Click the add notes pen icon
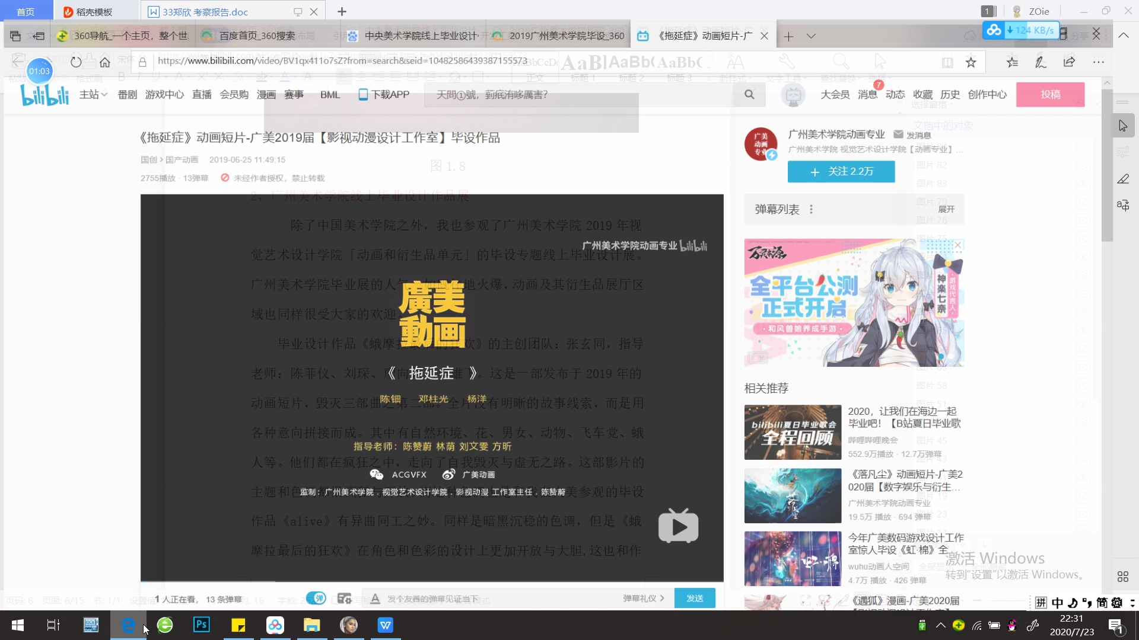Image resolution: width=1139 pixels, height=640 pixels. (1041, 62)
